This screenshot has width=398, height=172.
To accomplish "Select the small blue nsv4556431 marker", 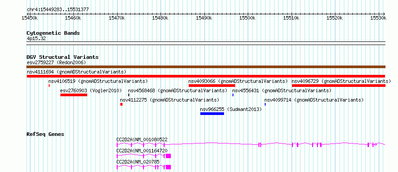I will click(x=233, y=95).
